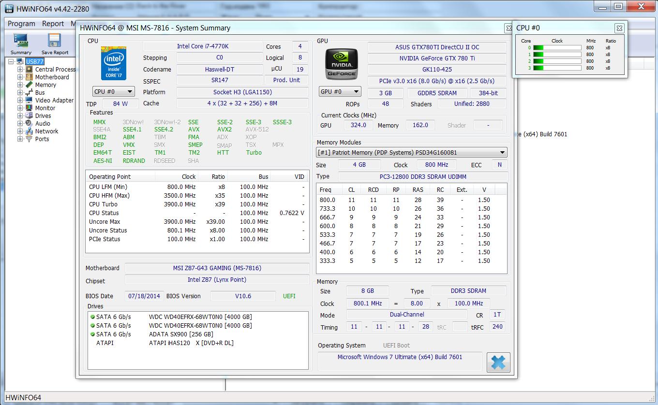658x405 pixels.
Task: Expand the Bus tree node
Action: point(20,92)
